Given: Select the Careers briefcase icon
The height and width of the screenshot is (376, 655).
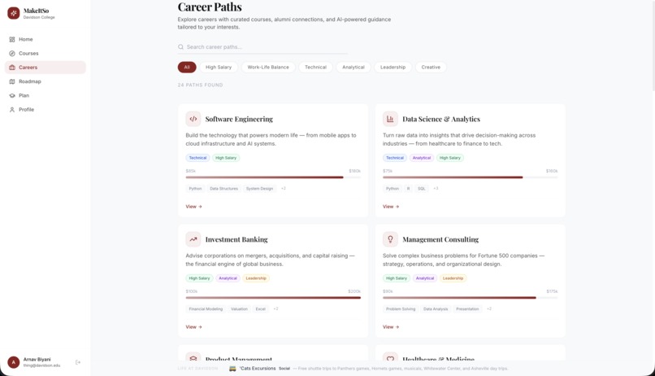Looking at the screenshot, I should (12, 68).
